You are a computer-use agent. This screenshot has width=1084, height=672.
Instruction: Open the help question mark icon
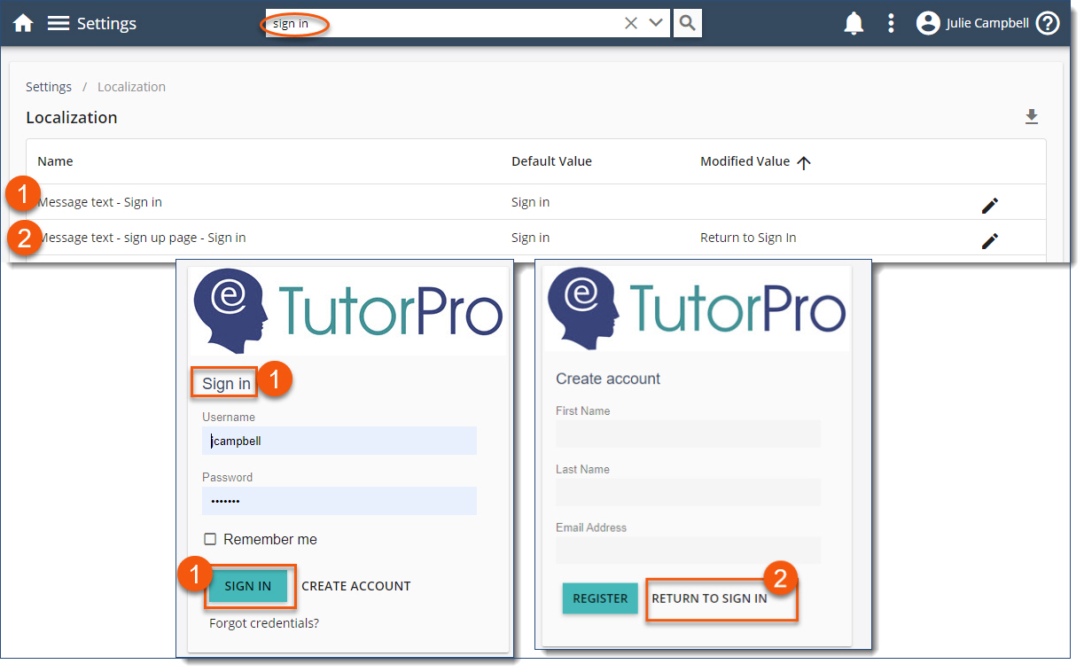coord(1048,24)
